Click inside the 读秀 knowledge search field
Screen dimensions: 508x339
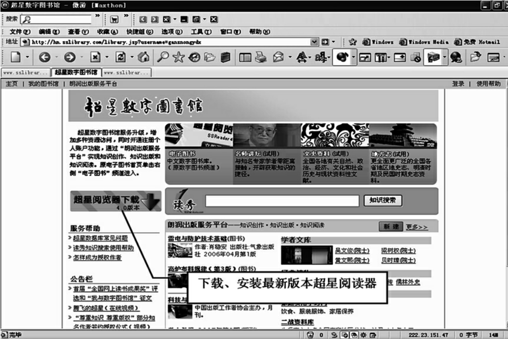282,201
